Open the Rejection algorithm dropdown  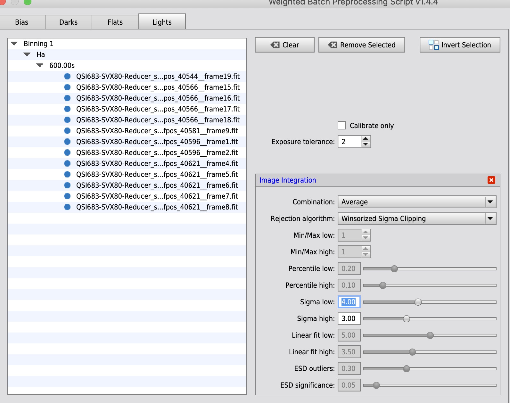point(417,218)
